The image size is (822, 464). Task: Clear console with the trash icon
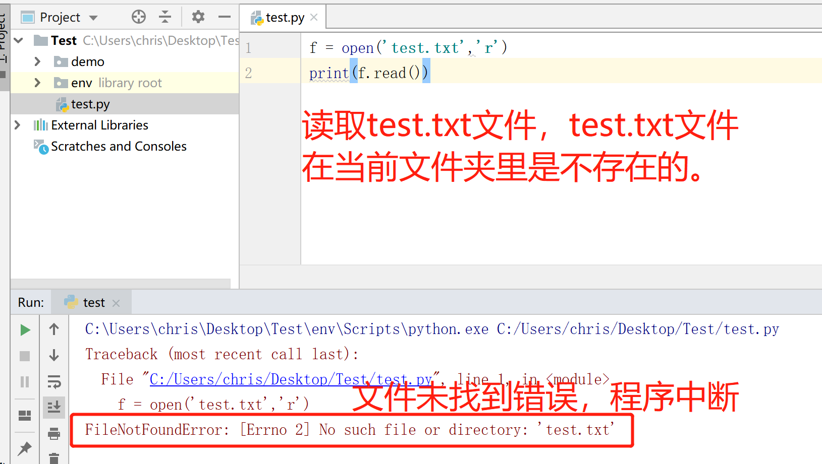click(x=54, y=458)
